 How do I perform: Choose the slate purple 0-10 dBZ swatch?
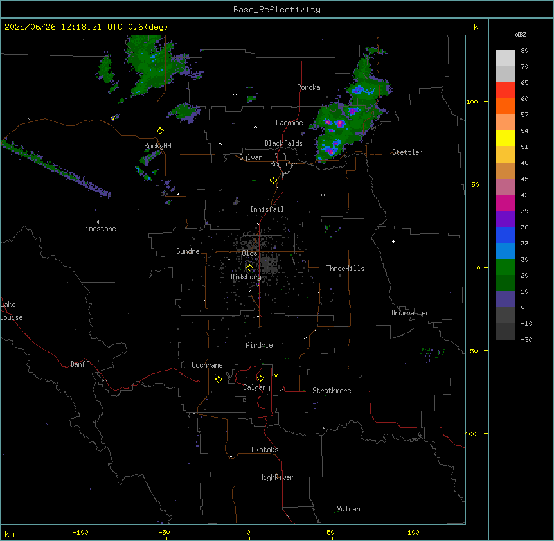(505, 299)
